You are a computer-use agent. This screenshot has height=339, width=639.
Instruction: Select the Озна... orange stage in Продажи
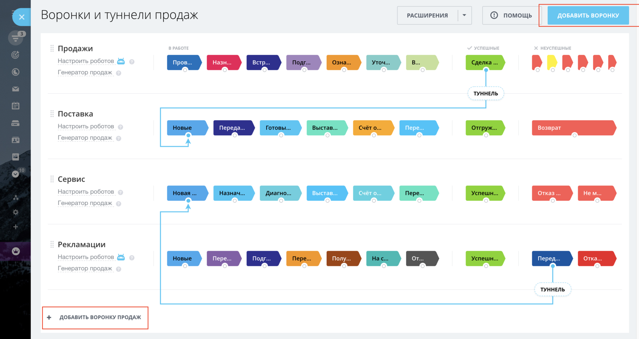coord(343,62)
